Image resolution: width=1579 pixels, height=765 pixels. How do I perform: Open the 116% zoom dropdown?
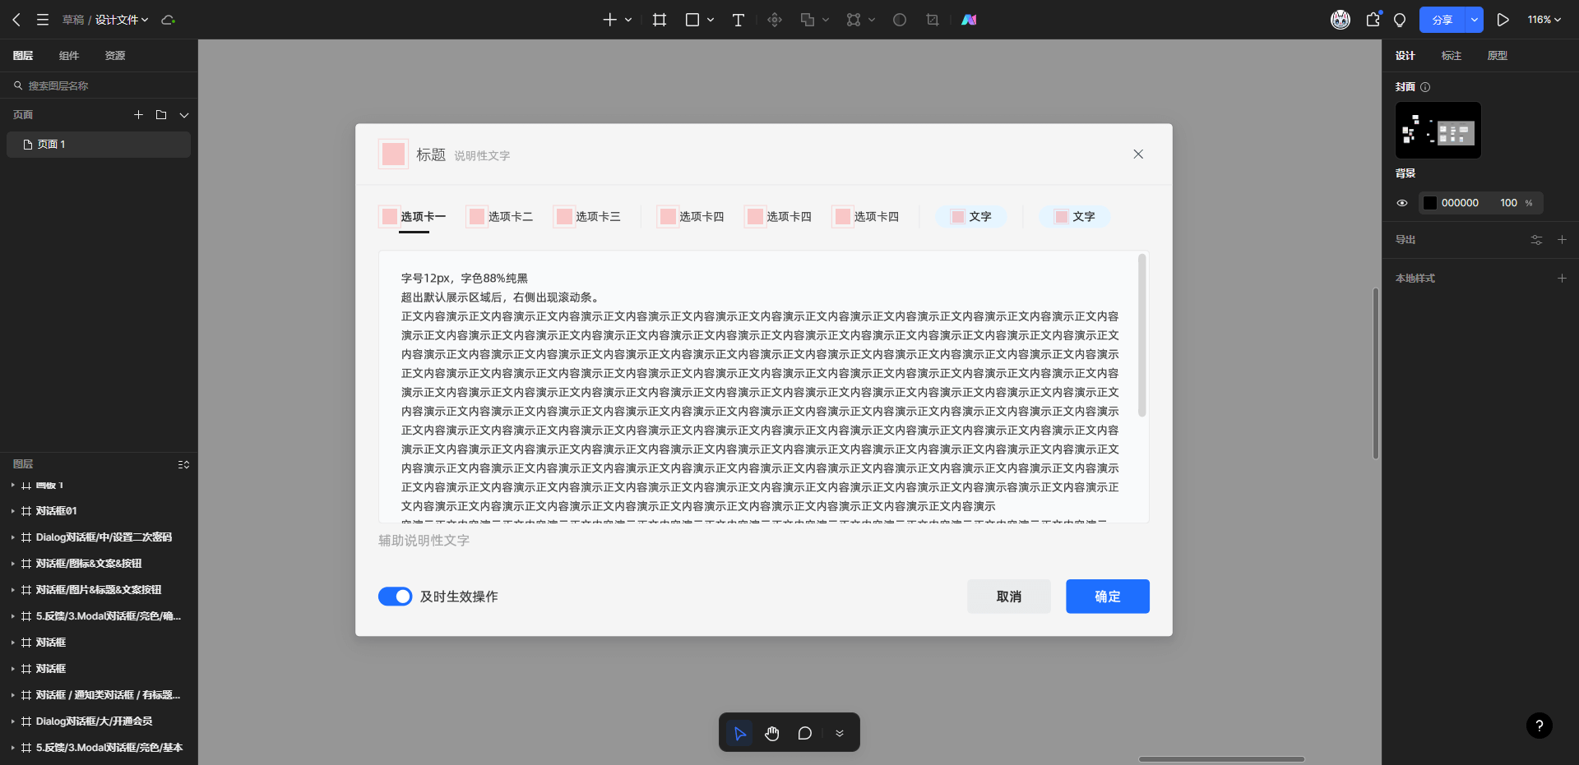(1544, 20)
